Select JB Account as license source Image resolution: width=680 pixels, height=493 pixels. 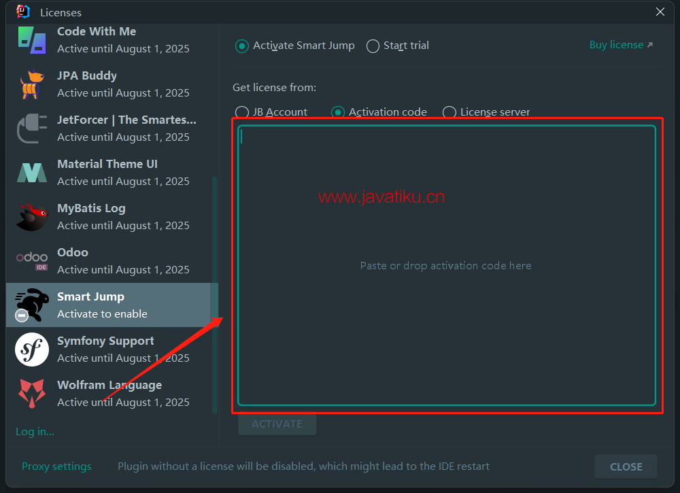pos(242,112)
